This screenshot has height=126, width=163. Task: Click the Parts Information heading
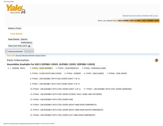pyautogui.click(x=18, y=60)
